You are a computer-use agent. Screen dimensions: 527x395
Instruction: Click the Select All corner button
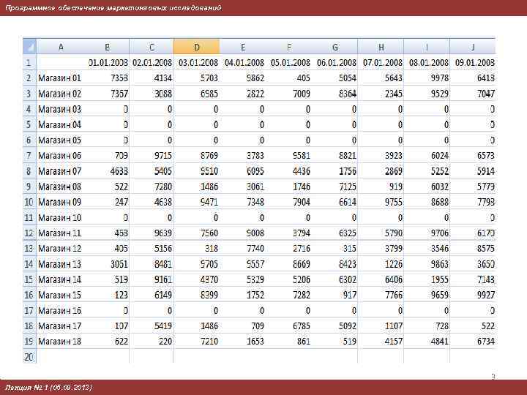coord(29,47)
